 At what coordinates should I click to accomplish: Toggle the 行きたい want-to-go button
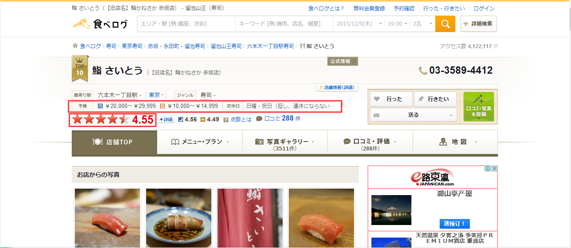point(434,99)
